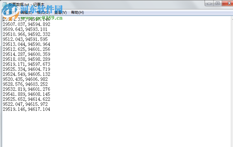Click the line 9528.576,94603.252

click(25, 84)
